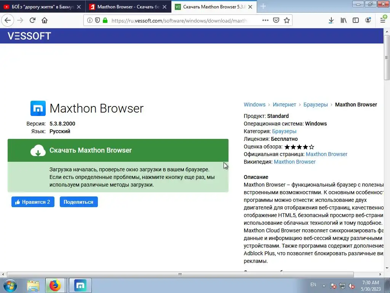
Task: Open the Library menu icon
Action: [344, 21]
